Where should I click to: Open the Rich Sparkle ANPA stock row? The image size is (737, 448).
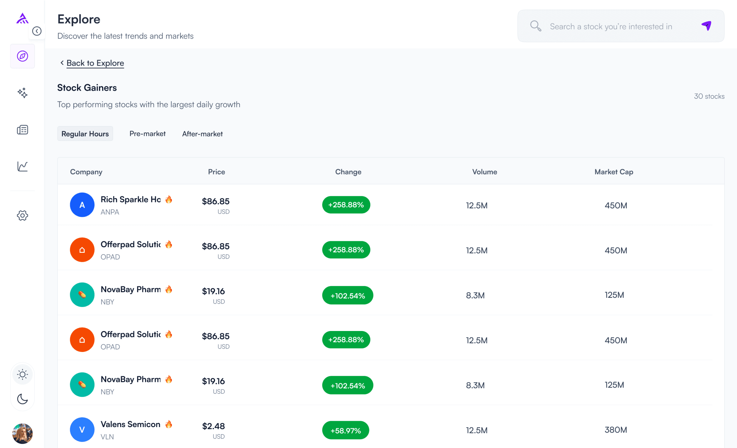click(130, 205)
